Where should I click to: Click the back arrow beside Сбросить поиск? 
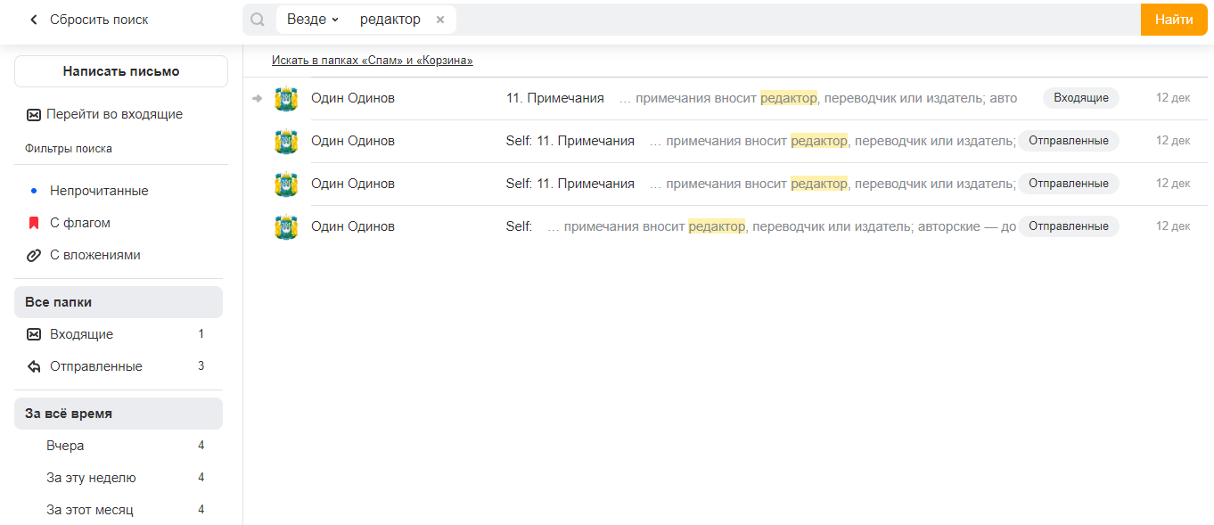pyautogui.click(x=34, y=20)
